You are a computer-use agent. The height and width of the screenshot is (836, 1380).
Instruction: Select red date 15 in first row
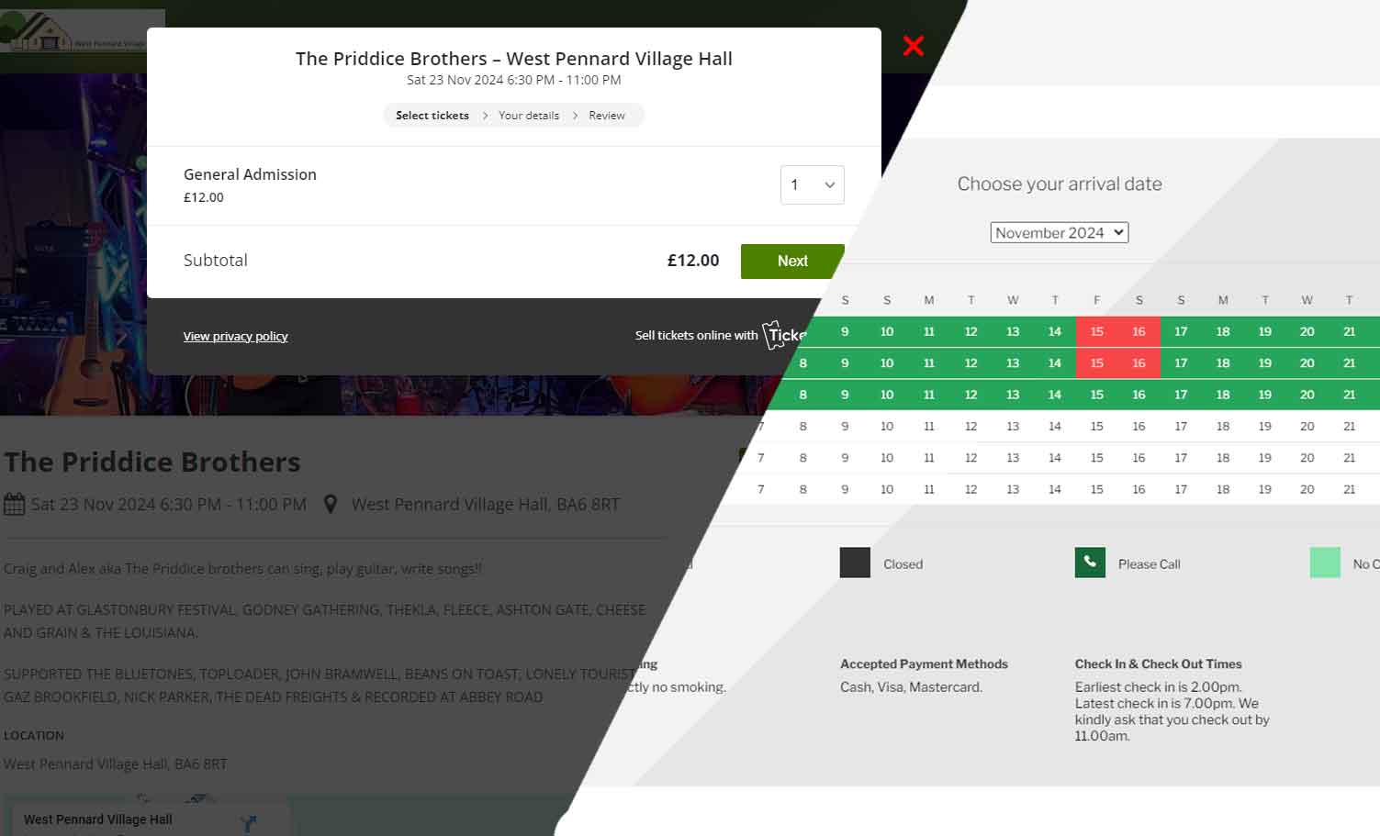tap(1097, 331)
